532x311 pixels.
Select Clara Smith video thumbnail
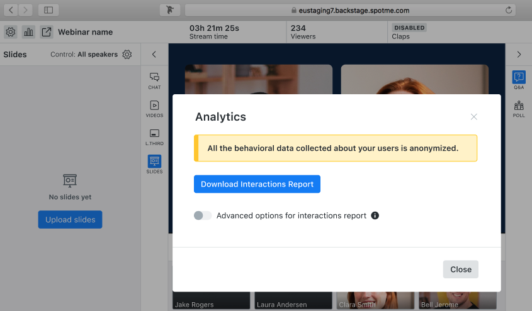tap(375, 300)
